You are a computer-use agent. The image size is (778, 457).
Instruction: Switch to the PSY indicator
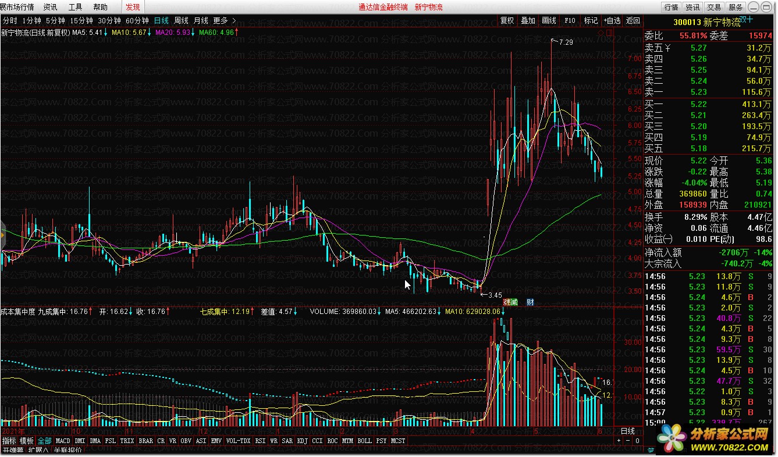pos(382,441)
